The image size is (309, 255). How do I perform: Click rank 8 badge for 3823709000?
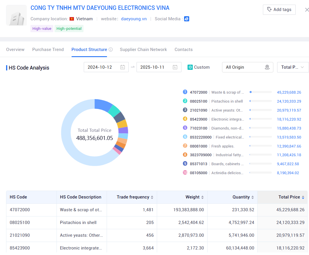tap(185, 155)
